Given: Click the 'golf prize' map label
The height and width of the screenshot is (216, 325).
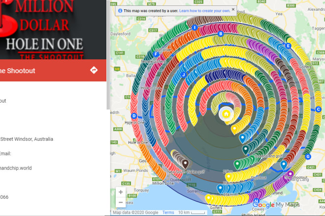Looking at the screenshot, I should click(163, 50).
